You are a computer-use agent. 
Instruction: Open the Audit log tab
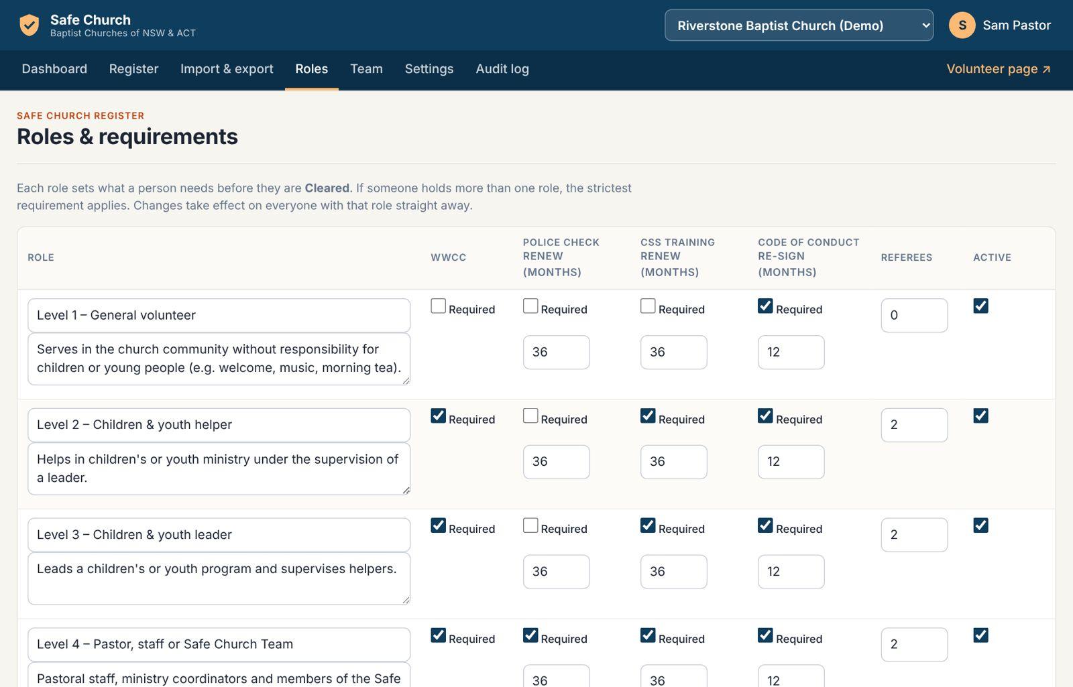pos(502,69)
